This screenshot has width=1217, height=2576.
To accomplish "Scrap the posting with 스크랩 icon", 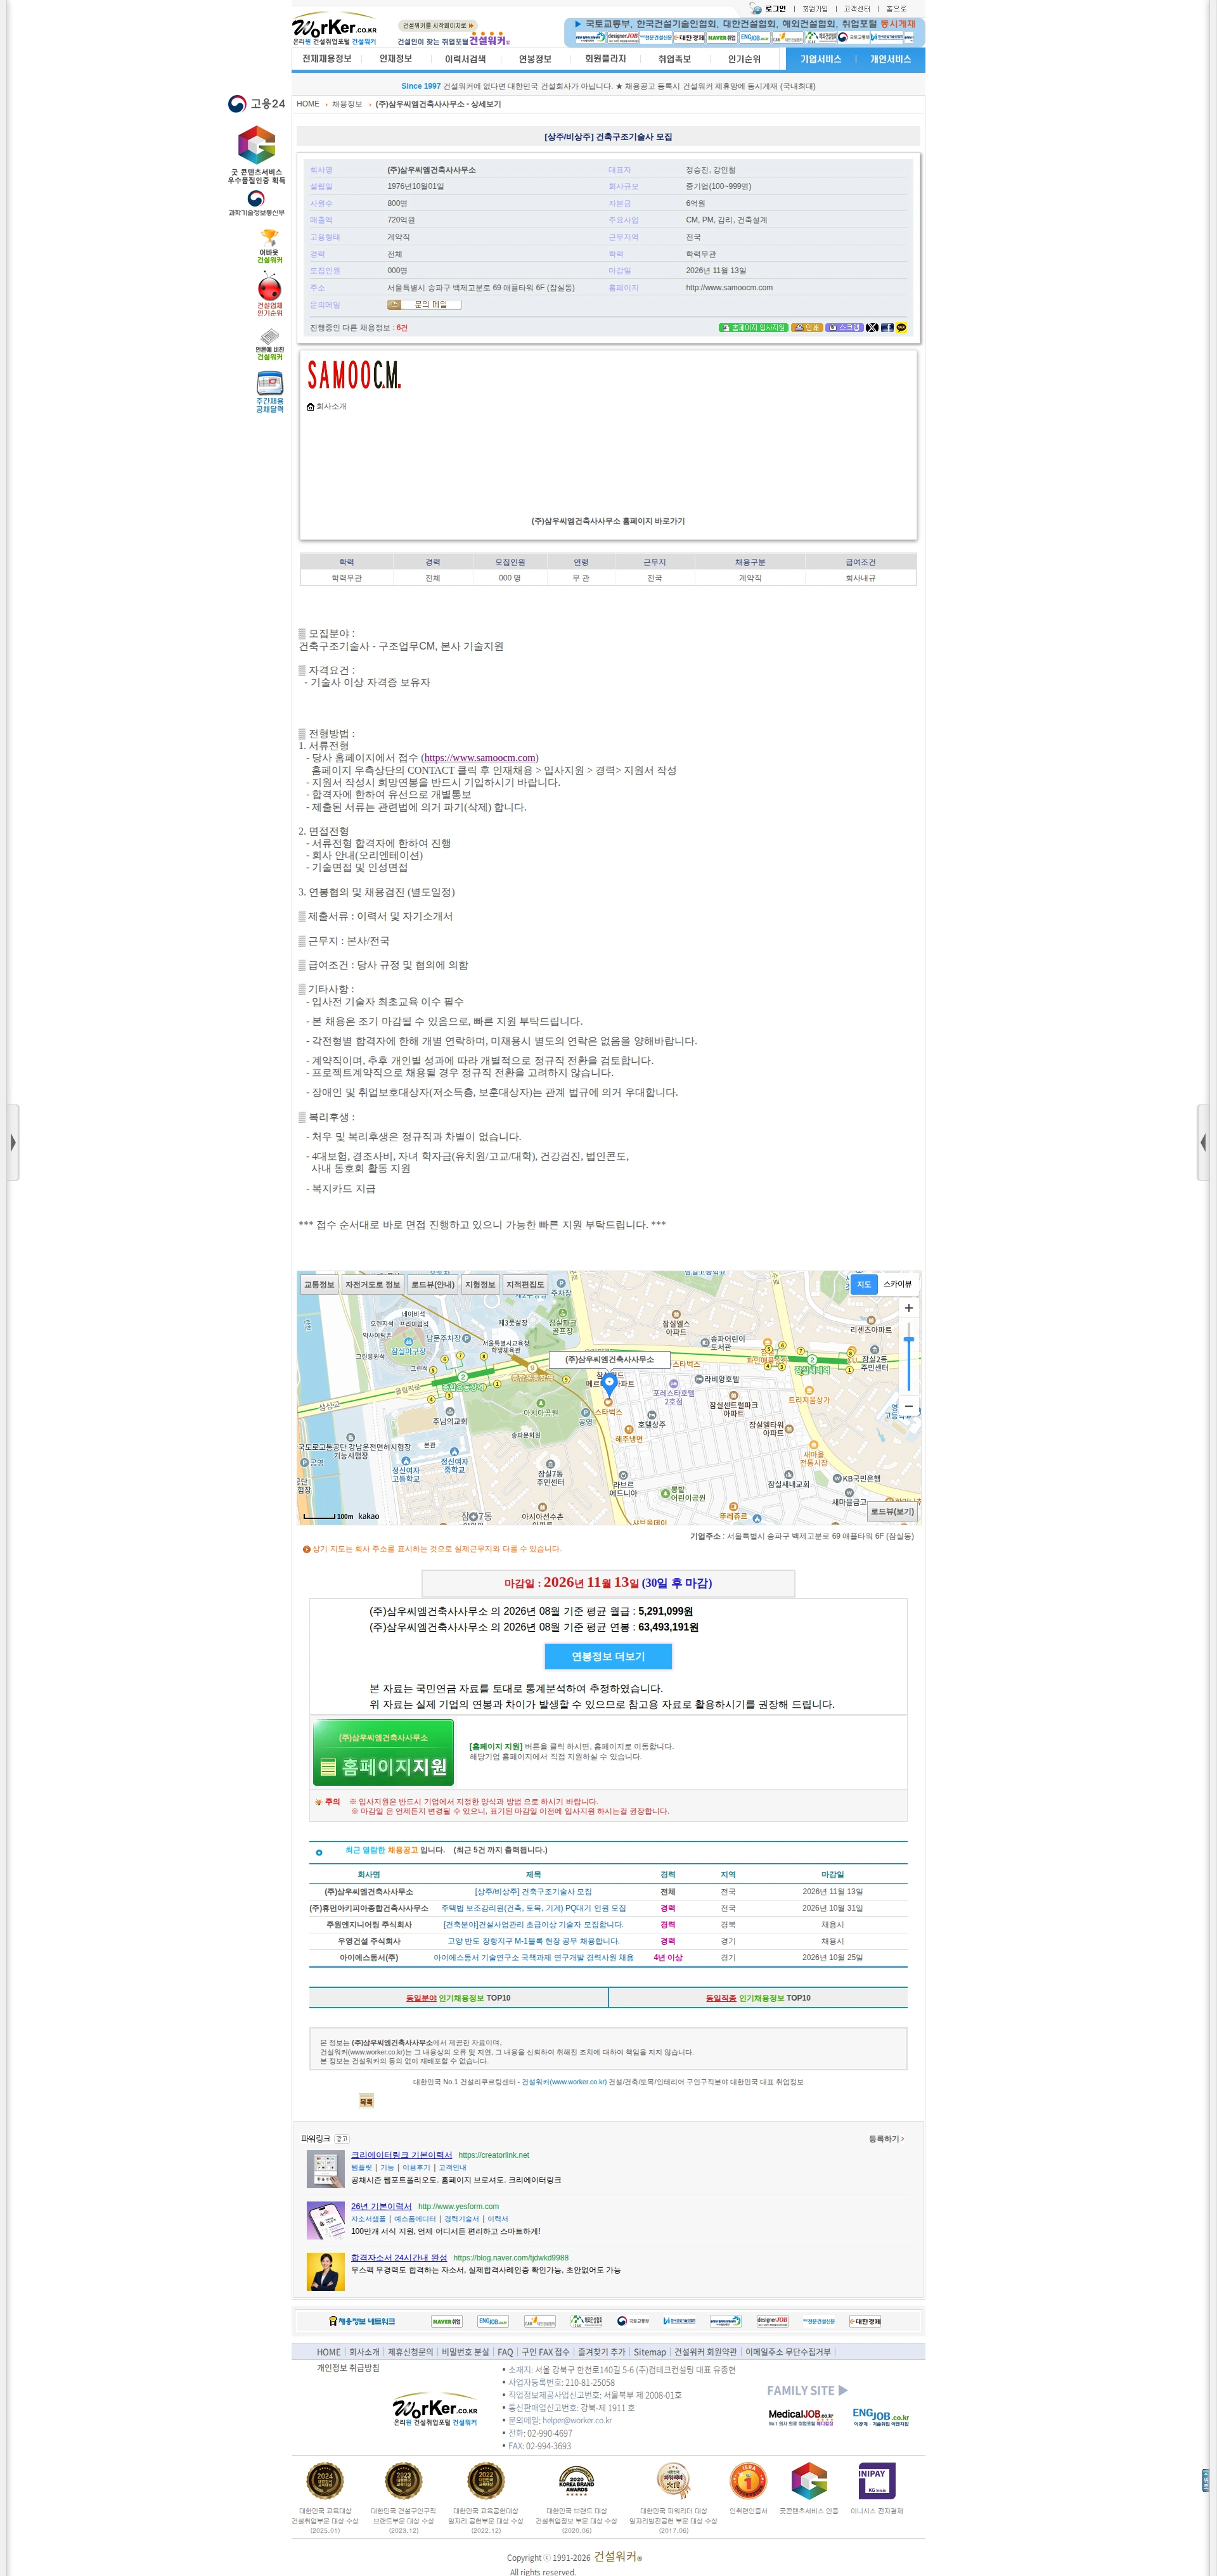I will pos(844,328).
